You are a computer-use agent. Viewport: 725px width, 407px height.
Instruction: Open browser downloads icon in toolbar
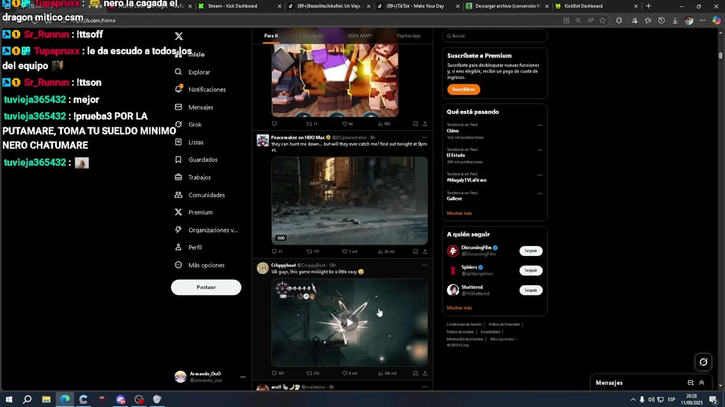point(675,20)
